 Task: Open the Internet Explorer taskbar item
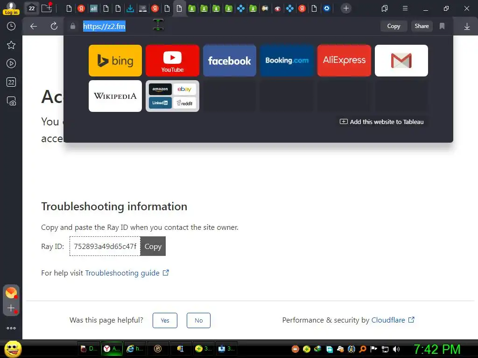pyautogui.click(x=135, y=349)
